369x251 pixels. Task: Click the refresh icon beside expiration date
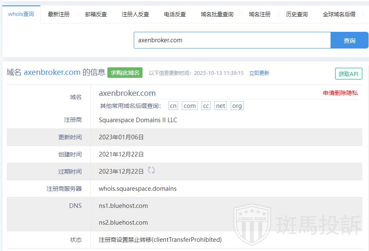pyautogui.click(x=151, y=170)
